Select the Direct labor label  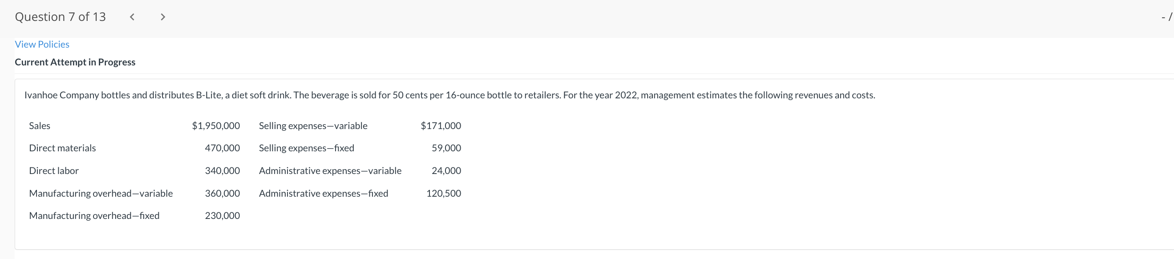54,171
